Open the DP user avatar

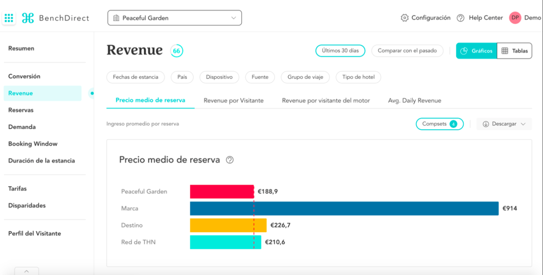(x=515, y=18)
